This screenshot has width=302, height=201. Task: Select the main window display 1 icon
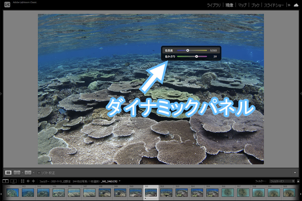coord(6,181)
